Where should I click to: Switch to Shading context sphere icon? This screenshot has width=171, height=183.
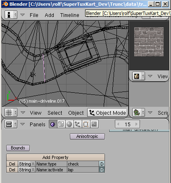[69, 124]
